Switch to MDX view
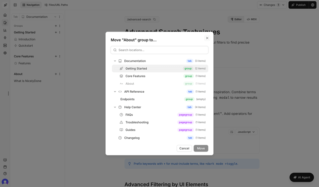Viewport: 319px width, 187px height. point(252,19)
